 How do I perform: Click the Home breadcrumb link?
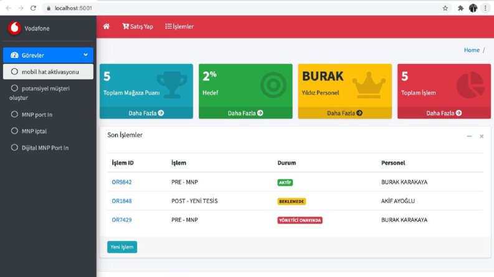(472, 50)
